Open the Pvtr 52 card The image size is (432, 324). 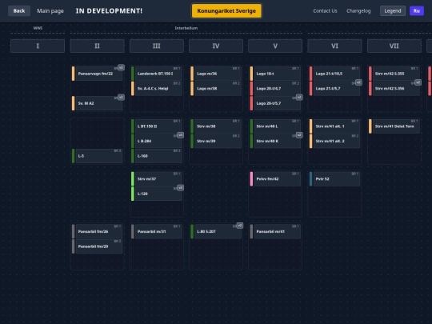click(334, 179)
